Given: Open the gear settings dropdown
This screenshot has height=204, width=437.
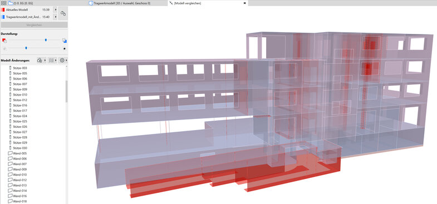Looking at the screenshot, I should click(x=63, y=60).
